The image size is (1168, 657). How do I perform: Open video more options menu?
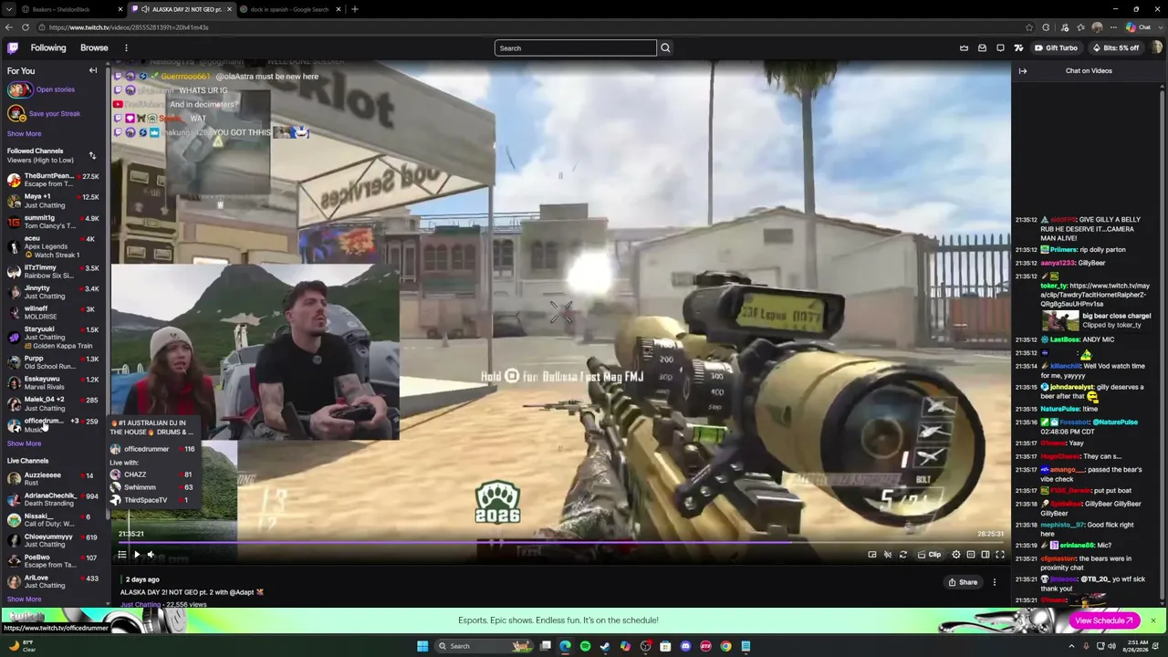[x=995, y=582]
